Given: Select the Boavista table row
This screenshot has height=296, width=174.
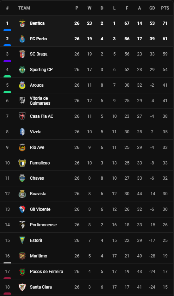Looking at the screenshot, I should (x=87, y=194).
